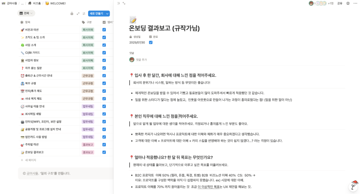
Task: Open the 공여사들 workspace breadcrumb
Action: [x=10, y=3]
